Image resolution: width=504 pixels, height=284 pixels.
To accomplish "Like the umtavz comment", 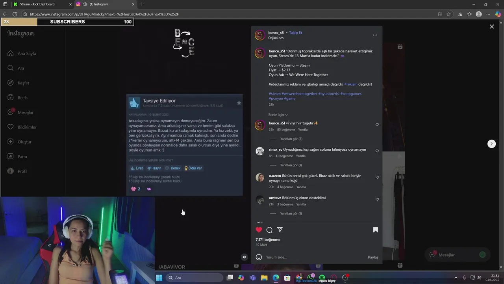I will click(x=377, y=200).
